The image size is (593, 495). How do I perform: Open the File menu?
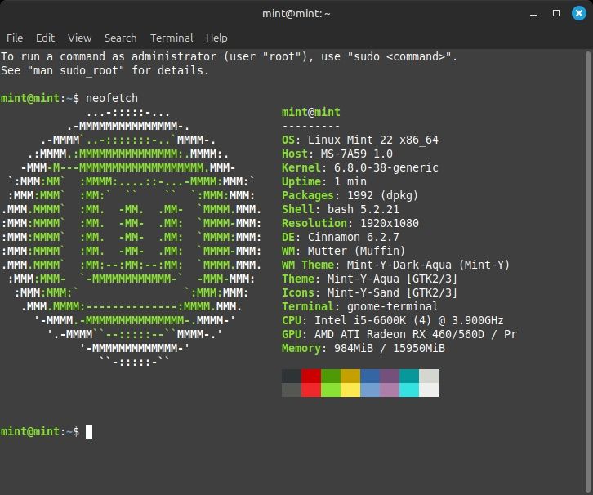point(15,38)
